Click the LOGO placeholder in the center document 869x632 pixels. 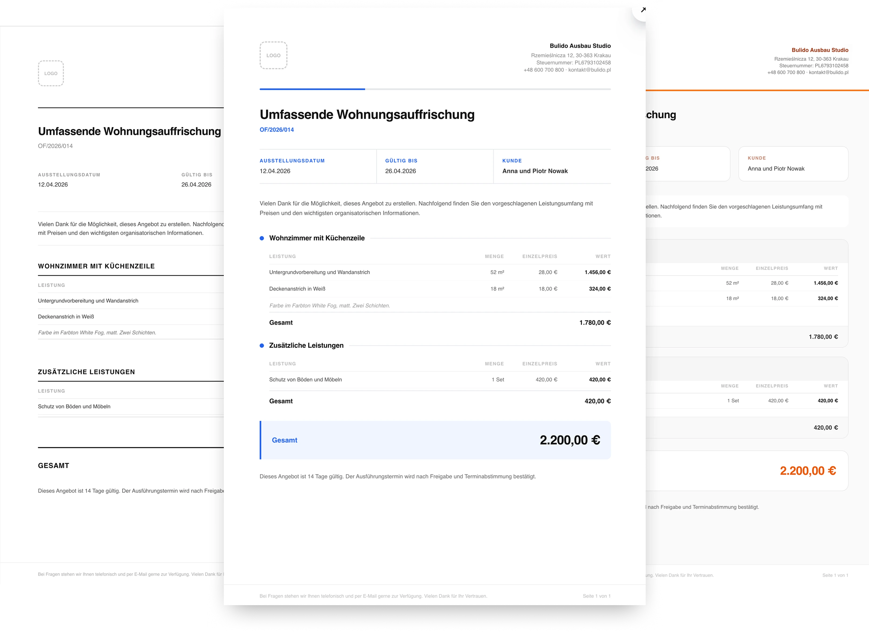tap(273, 55)
